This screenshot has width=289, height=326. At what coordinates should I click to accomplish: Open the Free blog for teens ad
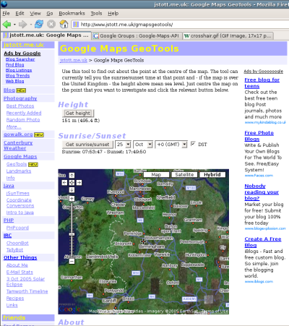click(262, 83)
